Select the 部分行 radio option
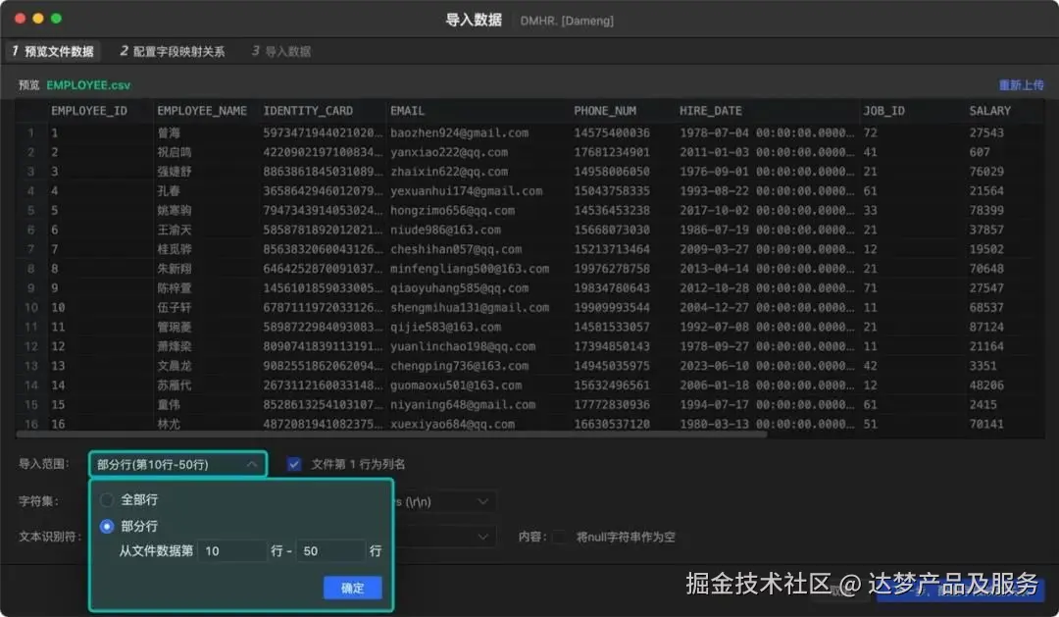This screenshot has height=617, width=1059. 107,526
